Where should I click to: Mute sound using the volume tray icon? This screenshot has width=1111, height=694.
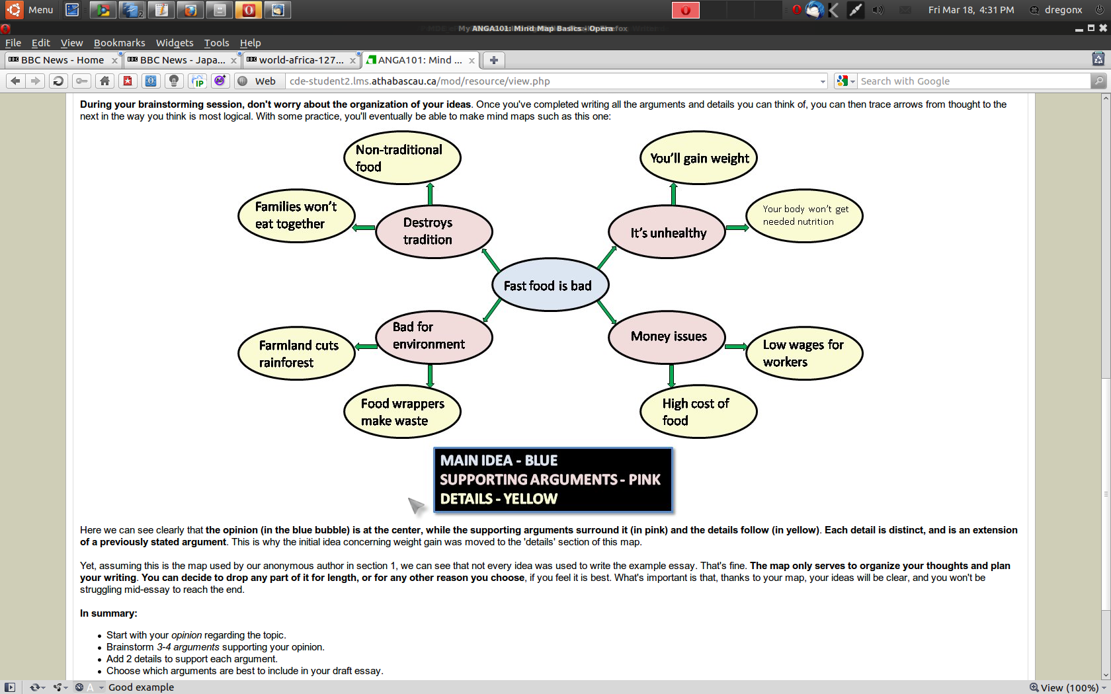(878, 10)
